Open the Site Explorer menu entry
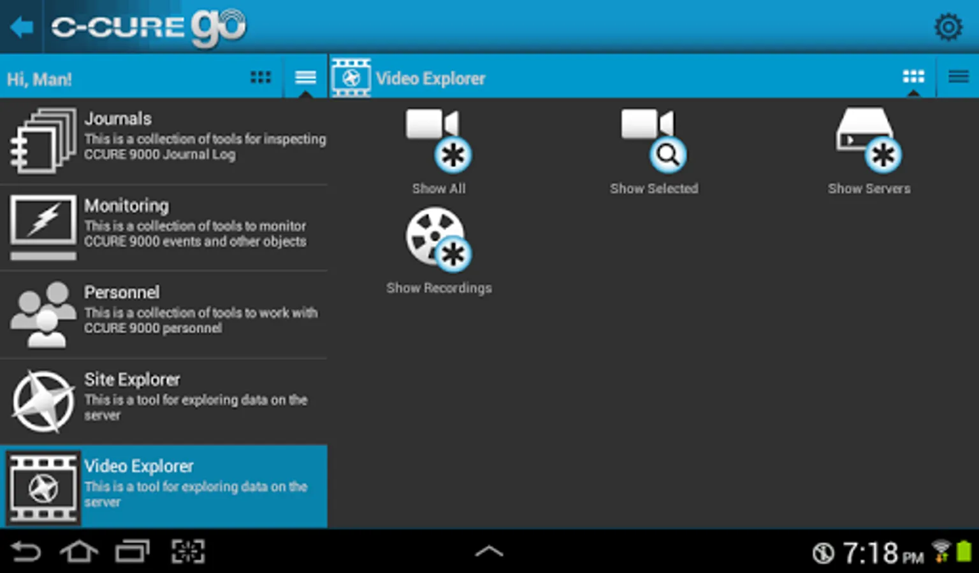979x573 pixels. 164,402
